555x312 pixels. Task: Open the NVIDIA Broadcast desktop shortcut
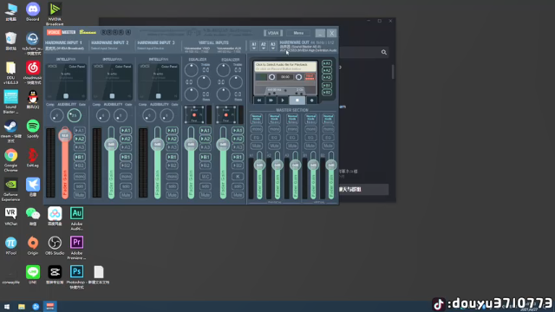55,14
